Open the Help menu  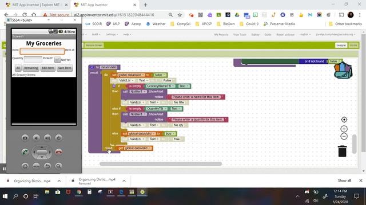[x=127, y=34]
